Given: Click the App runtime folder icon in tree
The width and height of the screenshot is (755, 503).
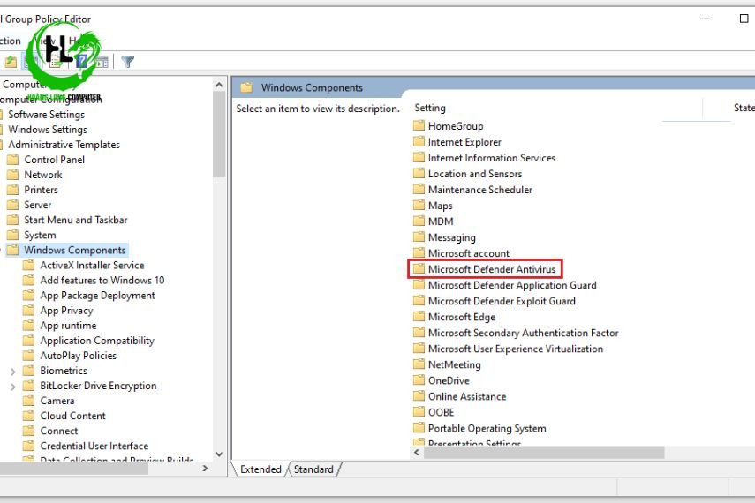Looking at the screenshot, I should point(29,326).
